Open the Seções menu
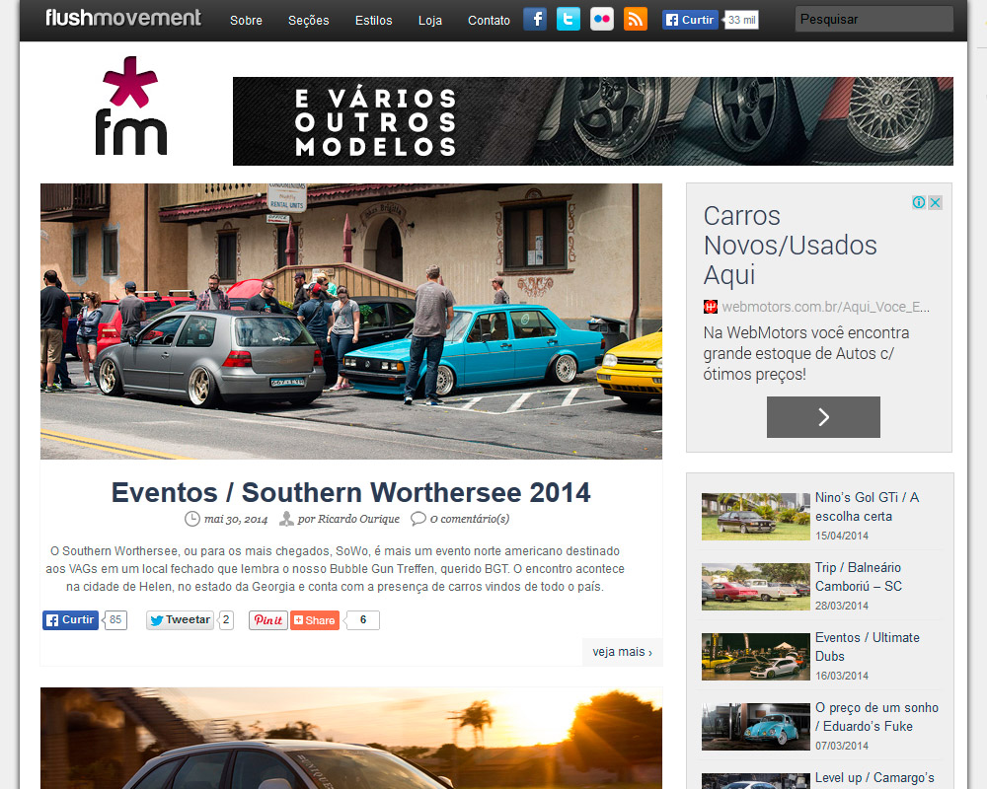 308,20
